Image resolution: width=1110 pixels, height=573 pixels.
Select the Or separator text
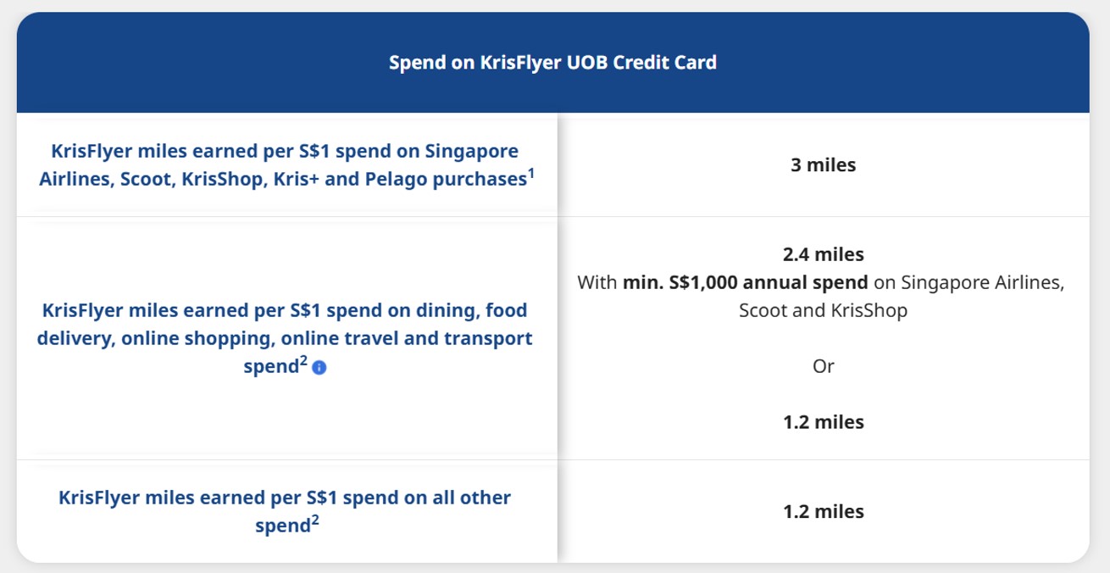point(824,366)
